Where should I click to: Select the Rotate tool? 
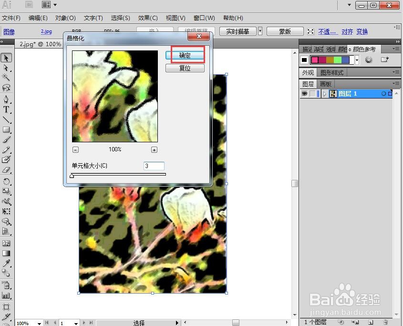click(6, 182)
